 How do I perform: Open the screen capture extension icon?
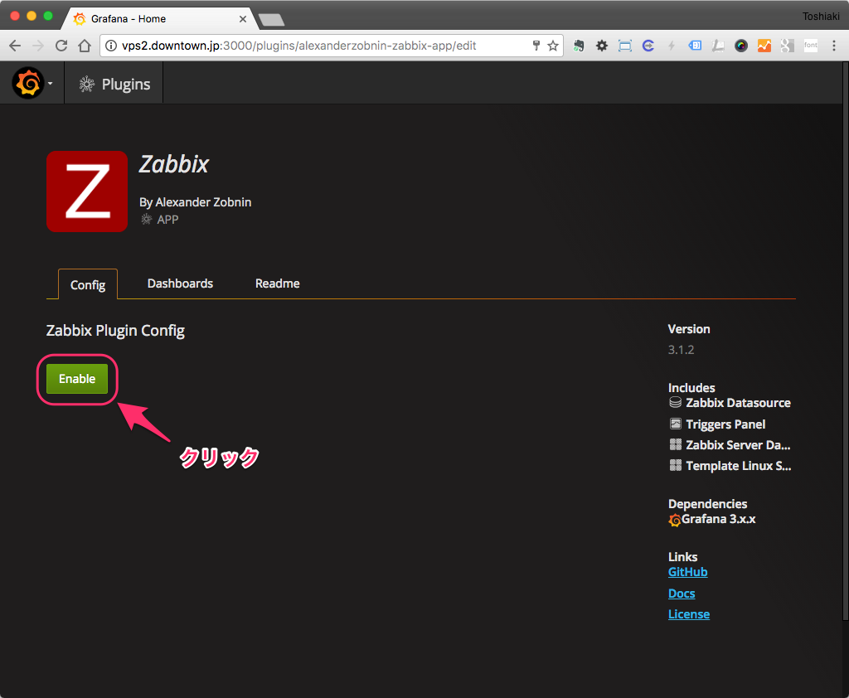tap(625, 46)
